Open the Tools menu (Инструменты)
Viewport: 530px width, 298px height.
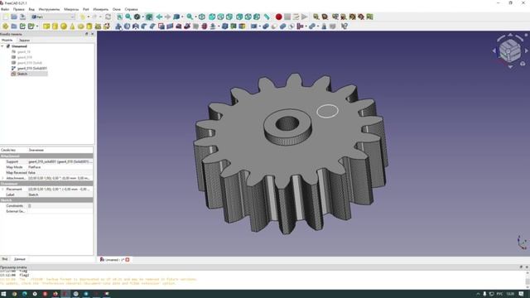(49, 9)
